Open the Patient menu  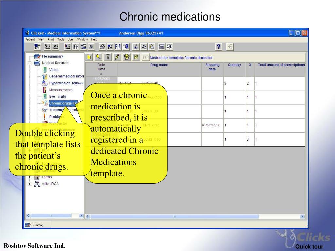tap(30, 39)
